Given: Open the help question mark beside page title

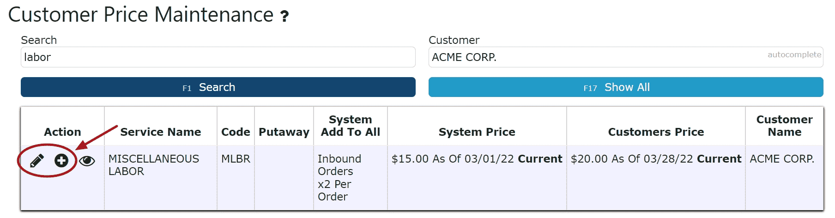Looking at the screenshot, I should click(x=285, y=17).
